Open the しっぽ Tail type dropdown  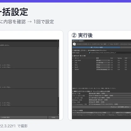pyautogui.click(x=103, y=63)
